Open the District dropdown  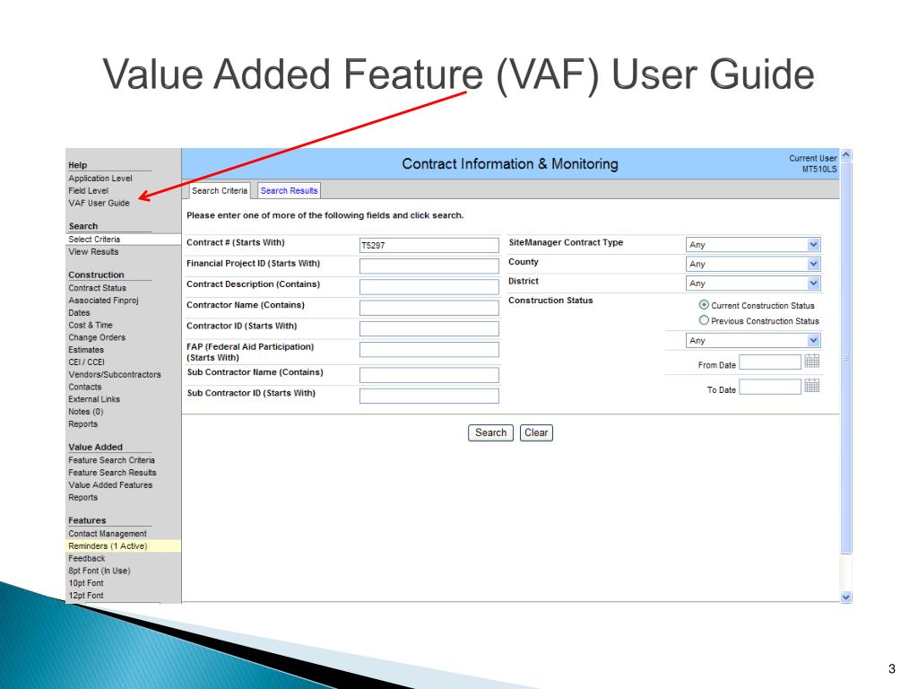pos(753,283)
